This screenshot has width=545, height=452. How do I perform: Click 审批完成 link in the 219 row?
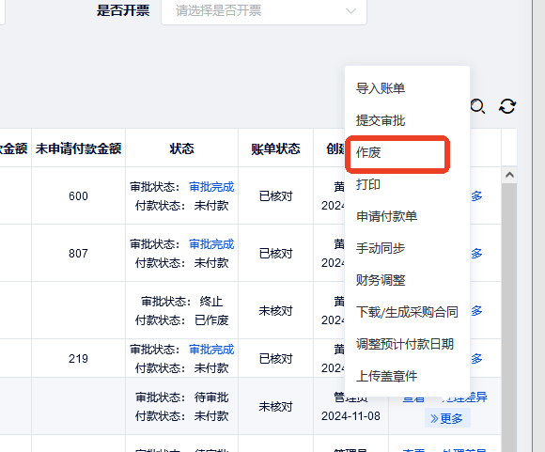click(211, 350)
